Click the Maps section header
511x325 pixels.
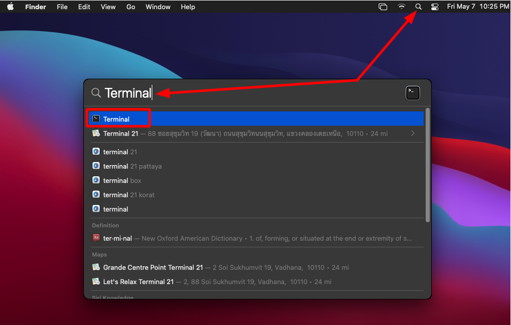tap(100, 254)
